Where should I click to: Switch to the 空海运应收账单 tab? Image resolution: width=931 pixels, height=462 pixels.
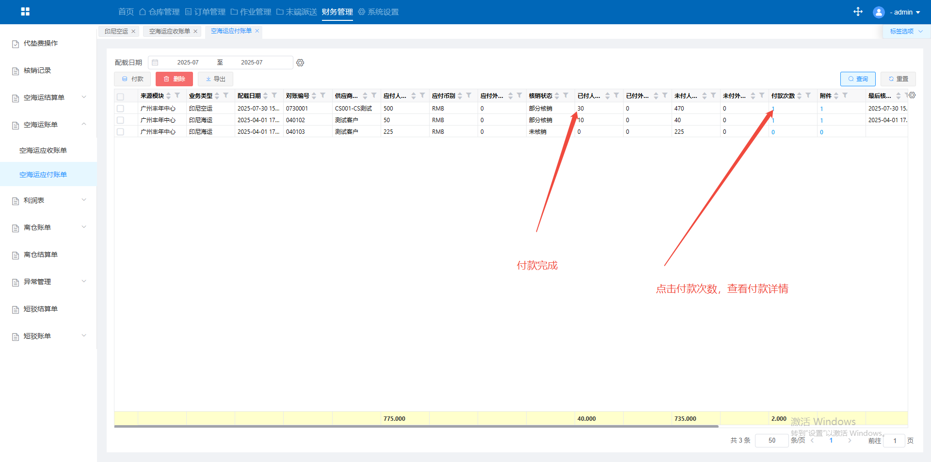tap(169, 32)
